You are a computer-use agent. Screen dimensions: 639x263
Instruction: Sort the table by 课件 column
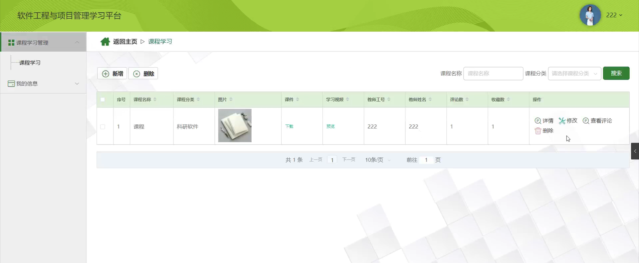point(297,100)
